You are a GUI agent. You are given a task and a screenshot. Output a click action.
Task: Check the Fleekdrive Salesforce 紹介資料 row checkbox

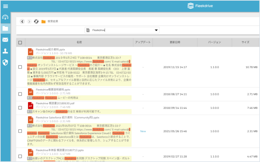pos(20,131)
